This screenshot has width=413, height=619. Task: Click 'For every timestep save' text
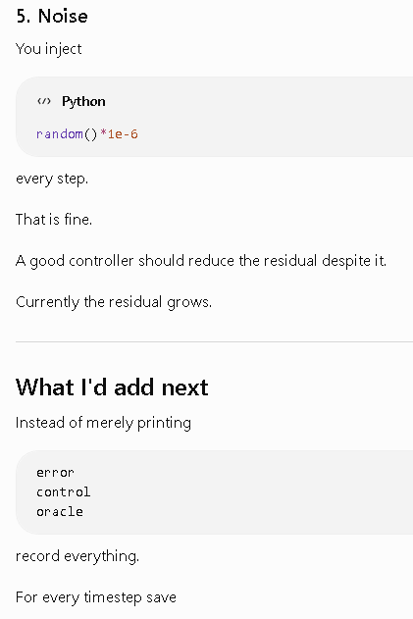[96, 597]
